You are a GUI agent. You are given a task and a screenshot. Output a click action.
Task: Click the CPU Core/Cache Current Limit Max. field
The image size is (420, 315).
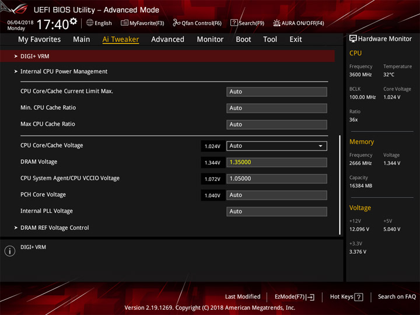[x=276, y=92]
